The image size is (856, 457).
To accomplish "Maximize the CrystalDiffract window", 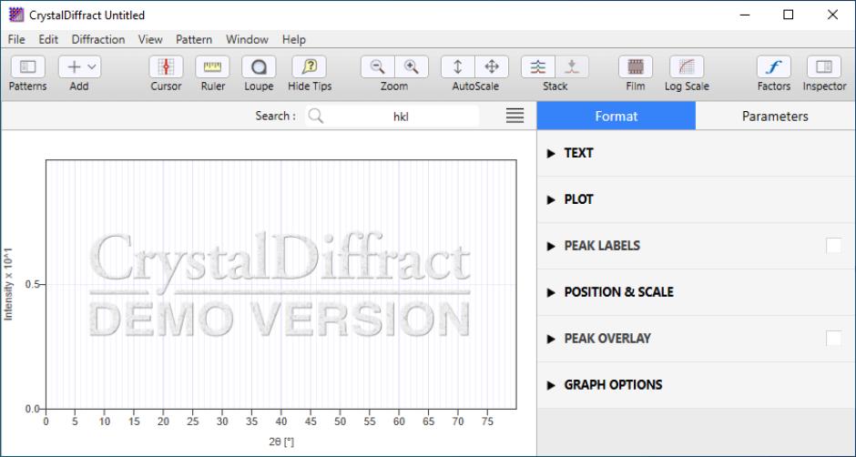I will tap(788, 15).
